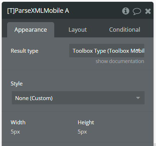This screenshot has height=146, width=156.
Task: Switch to the Appearance tab
Action: click(x=31, y=30)
